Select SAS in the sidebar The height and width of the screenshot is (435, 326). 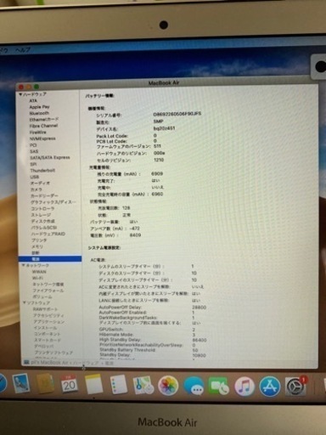(34, 151)
